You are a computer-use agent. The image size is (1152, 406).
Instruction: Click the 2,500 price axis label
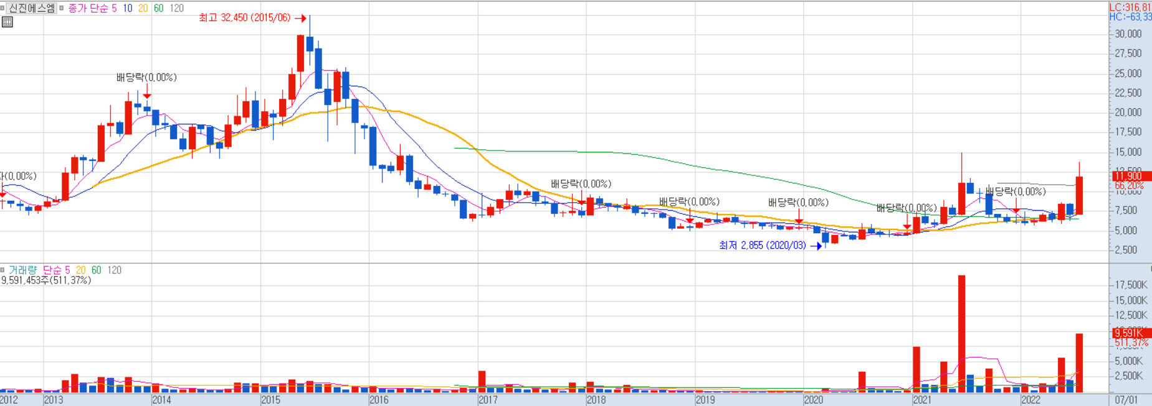click(x=1126, y=250)
